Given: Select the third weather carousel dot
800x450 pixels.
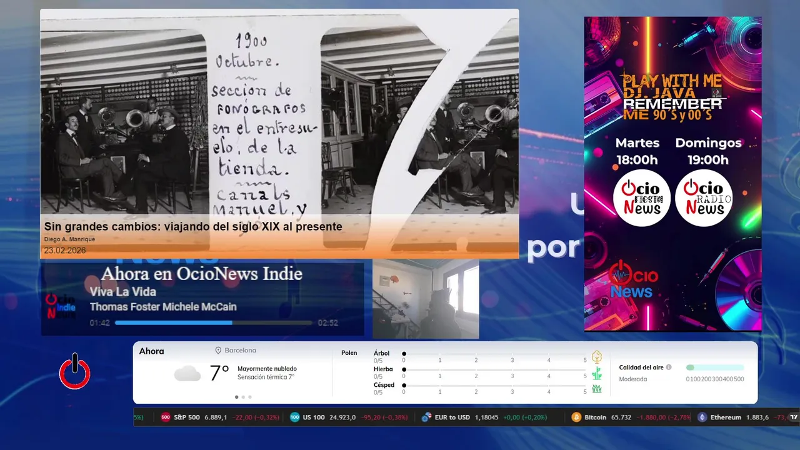Looking at the screenshot, I should (x=250, y=397).
